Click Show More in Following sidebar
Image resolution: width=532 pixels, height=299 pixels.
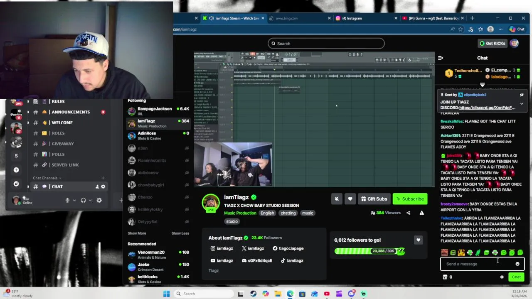[x=137, y=233]
